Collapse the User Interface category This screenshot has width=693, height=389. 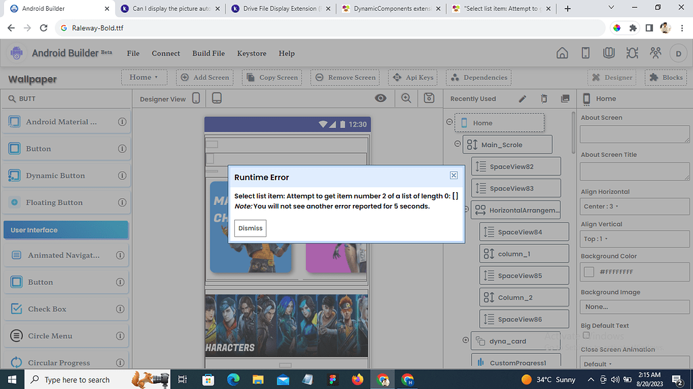pos(66,230)
